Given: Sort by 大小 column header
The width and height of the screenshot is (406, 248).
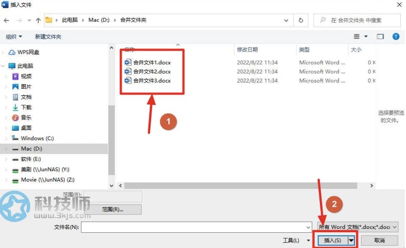Looking at the screenshot, I should (356, 50).
